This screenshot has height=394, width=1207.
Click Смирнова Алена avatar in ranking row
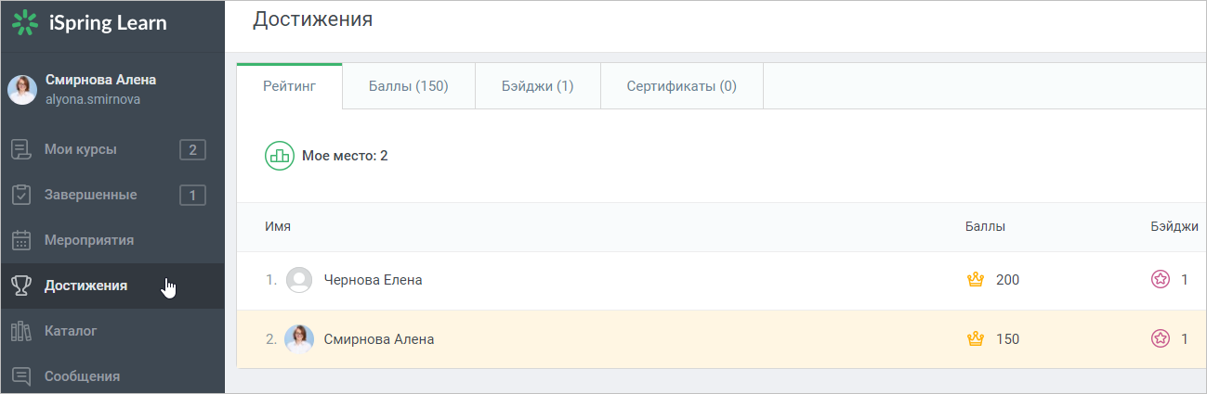[x=299, y=338]
